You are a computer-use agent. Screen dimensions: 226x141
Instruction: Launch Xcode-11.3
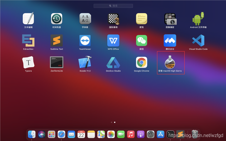pyautogui.click(x=85, y=62)
